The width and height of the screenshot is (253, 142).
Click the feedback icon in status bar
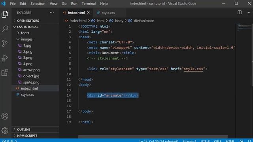click(x=242, y=141)
